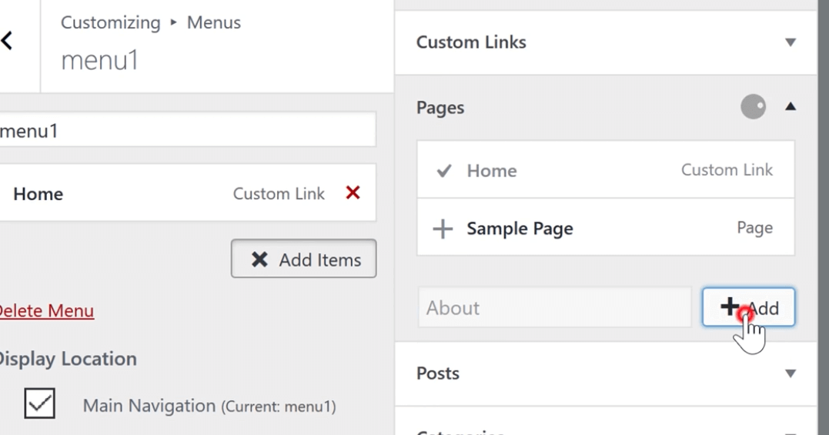The image size is (829, 435).
Task: Click Add button next to About field
Action: (748, 307)
